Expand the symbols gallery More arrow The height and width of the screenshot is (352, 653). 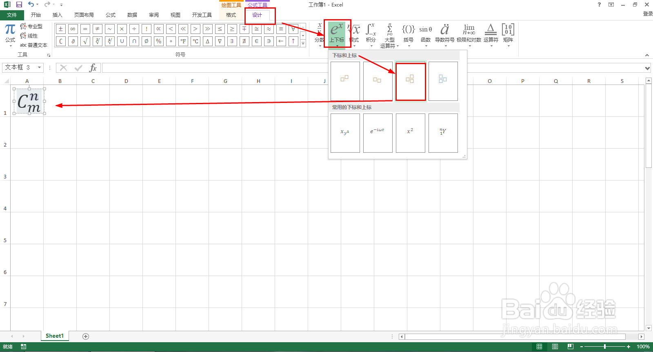pyautogui.click(x=303, y=43)
